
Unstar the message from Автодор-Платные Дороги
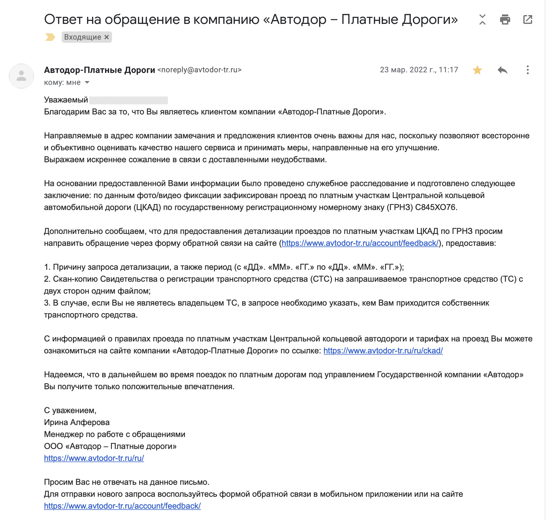pyautogui.click(x=477, y=70)
